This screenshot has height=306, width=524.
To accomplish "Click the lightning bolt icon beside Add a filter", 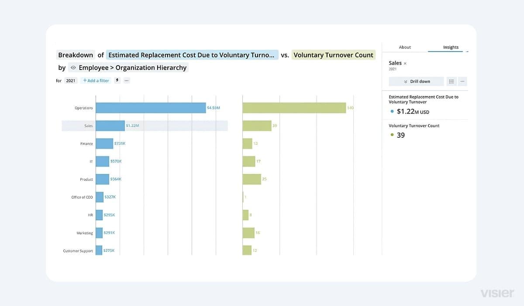I will tap(117, 80).
